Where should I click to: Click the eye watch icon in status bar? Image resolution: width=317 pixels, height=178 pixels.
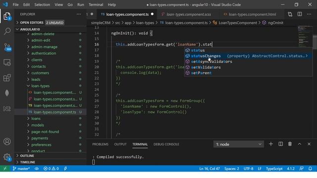[x=37, y=169]
